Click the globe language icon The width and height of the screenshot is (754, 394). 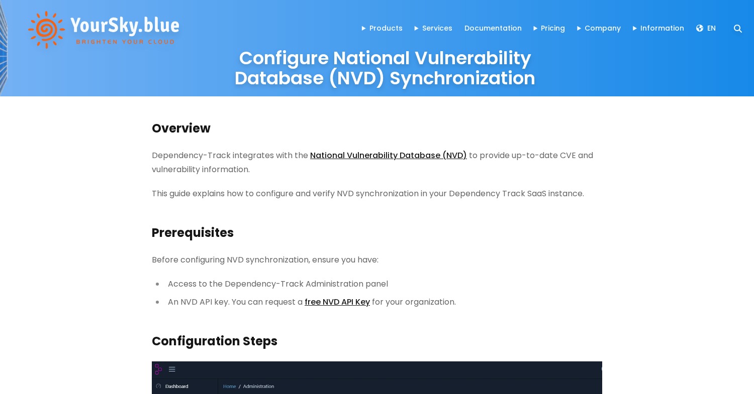click(700, 28)
